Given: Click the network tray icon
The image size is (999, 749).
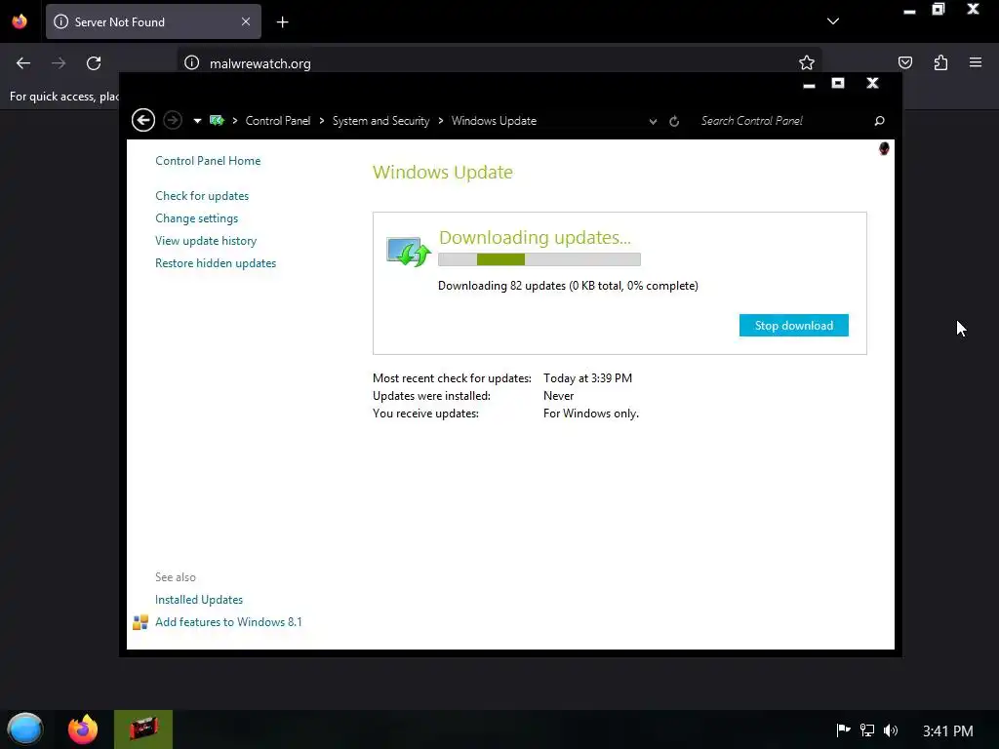Looking at the screenshot, I should [867, 730].
